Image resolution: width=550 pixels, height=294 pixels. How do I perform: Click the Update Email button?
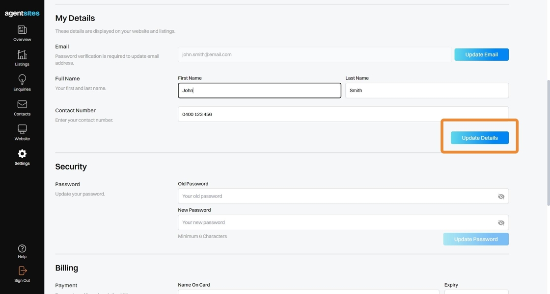pos(481,54)
